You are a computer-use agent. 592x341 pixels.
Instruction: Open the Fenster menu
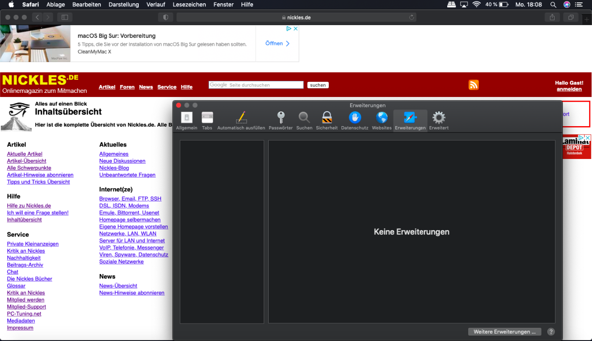(x=223, y=5)
